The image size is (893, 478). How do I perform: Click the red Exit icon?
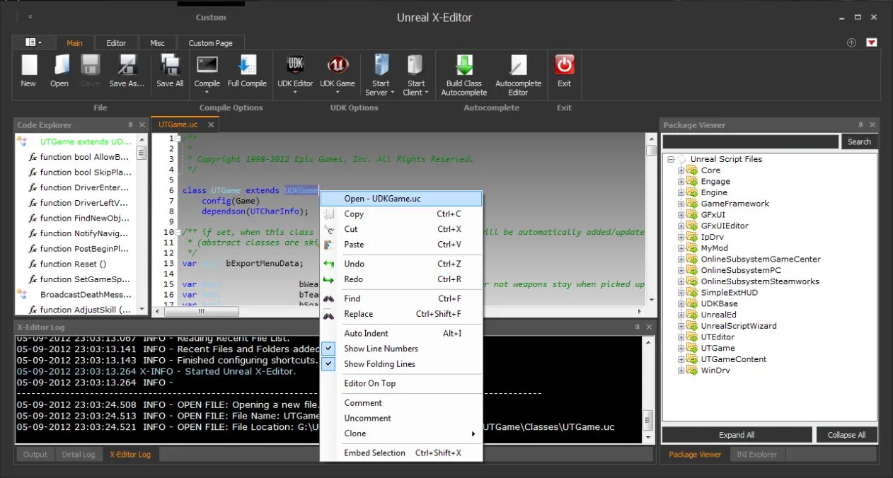[x=564, y=66]
